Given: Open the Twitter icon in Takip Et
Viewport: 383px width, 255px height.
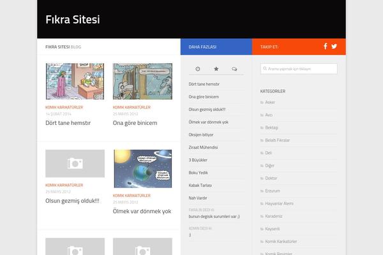Looking at the screenshot, I should click(334, 46).
